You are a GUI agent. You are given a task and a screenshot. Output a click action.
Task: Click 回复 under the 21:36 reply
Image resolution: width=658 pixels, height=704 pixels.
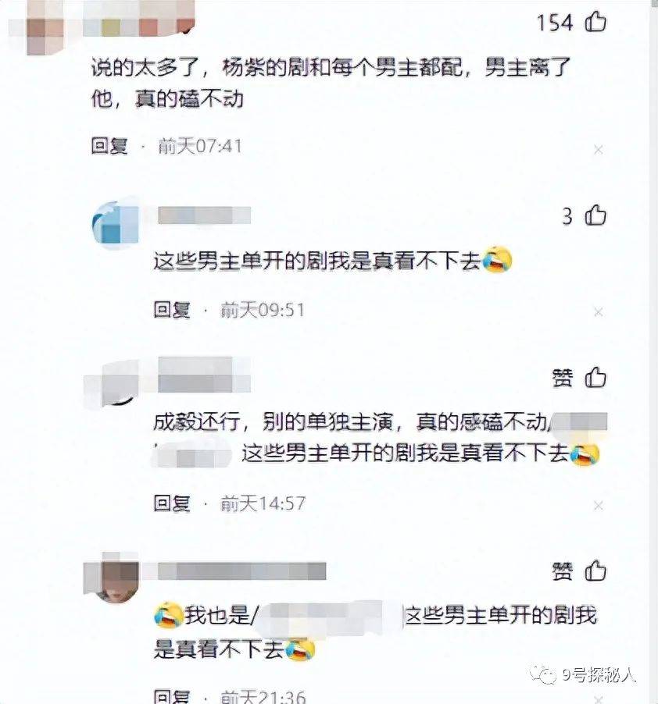[172, 697]
